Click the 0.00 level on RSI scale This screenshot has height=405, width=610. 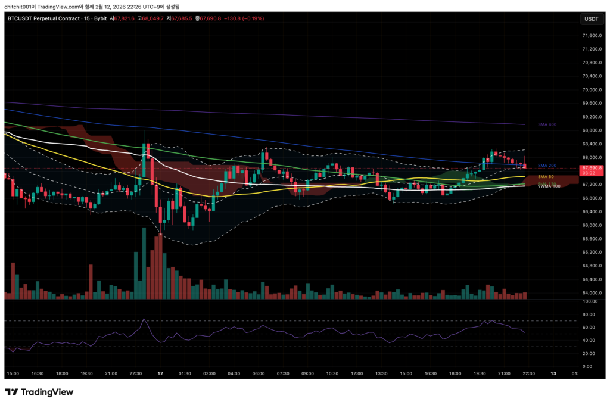589,366
